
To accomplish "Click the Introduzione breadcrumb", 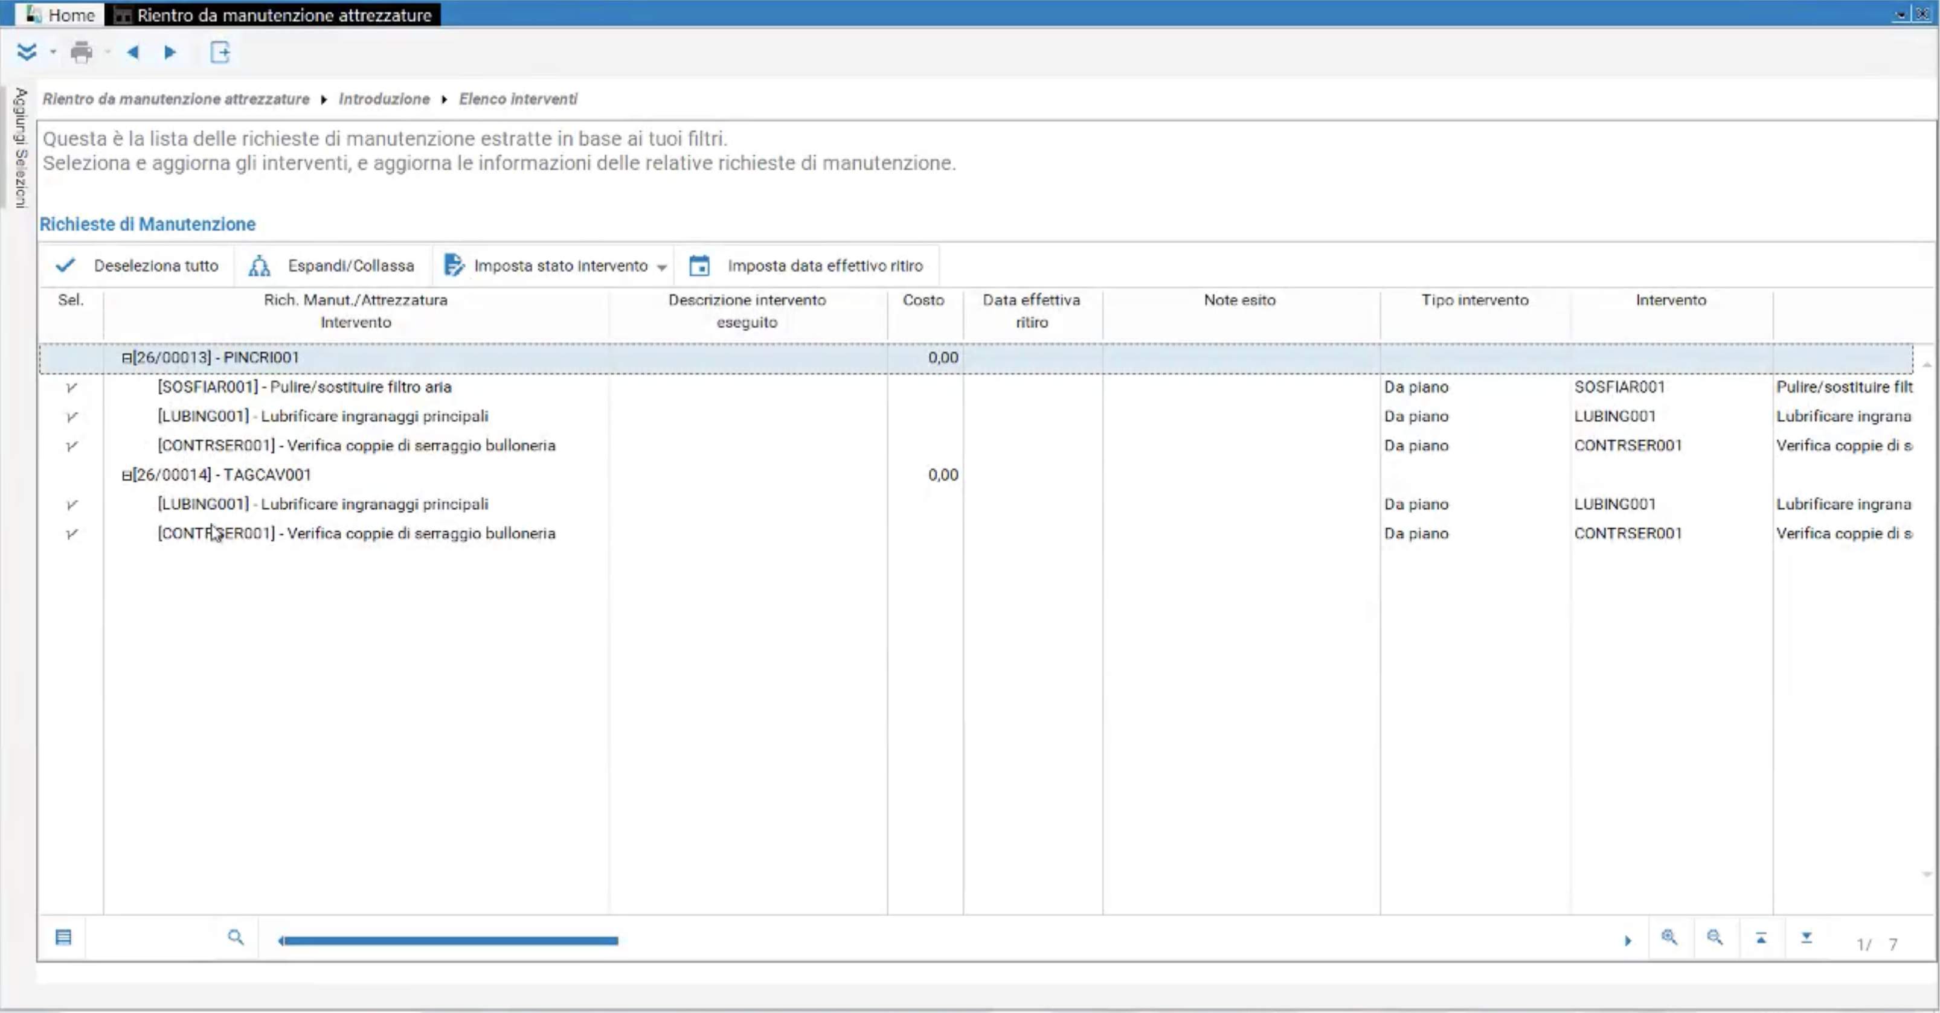I will click(384, 98).
